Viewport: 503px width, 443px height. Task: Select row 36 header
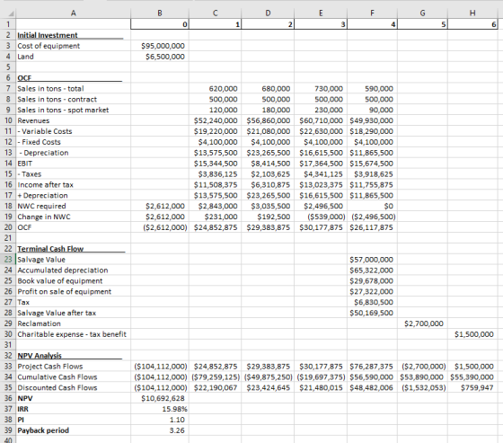[8, 398]
